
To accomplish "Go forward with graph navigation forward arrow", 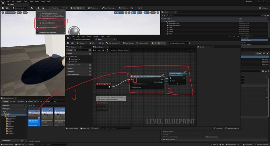I will [103, 50].
